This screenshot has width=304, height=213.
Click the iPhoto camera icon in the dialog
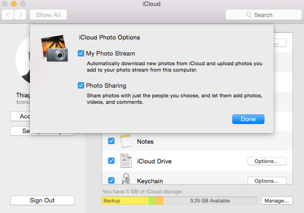coord(54,48)
